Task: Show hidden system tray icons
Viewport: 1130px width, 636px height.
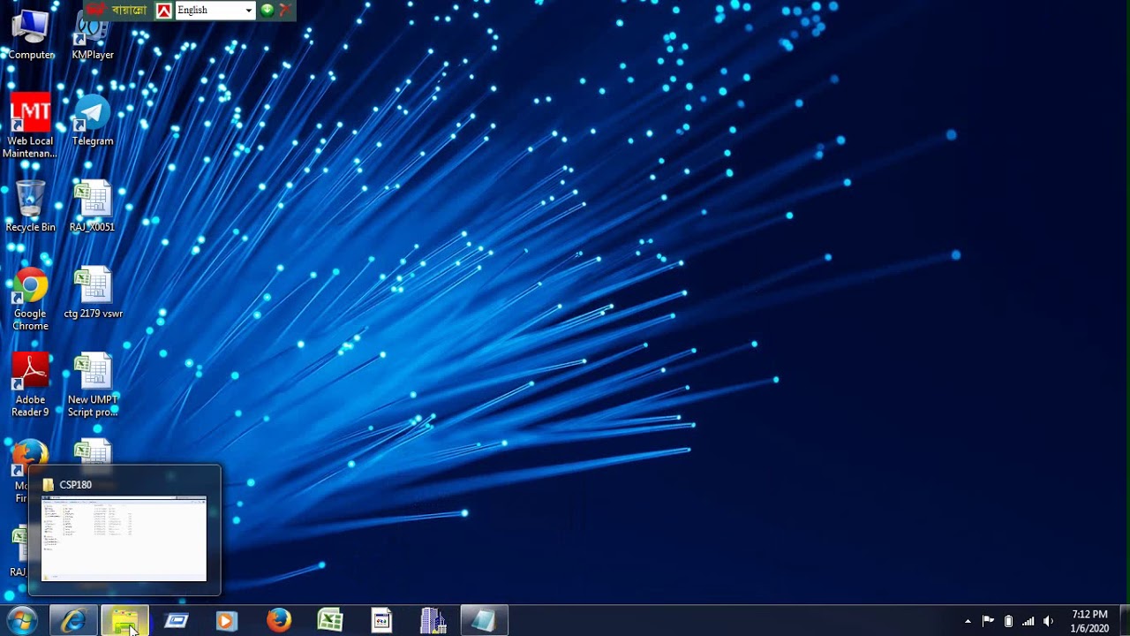Action: click(968, 621)
